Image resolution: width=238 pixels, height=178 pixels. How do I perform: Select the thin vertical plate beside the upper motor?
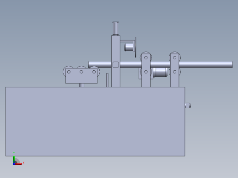[135, 47]
